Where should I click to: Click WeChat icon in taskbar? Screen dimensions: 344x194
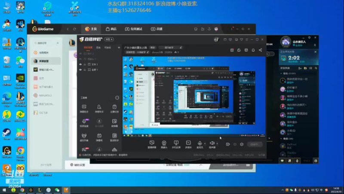[57, 190]
